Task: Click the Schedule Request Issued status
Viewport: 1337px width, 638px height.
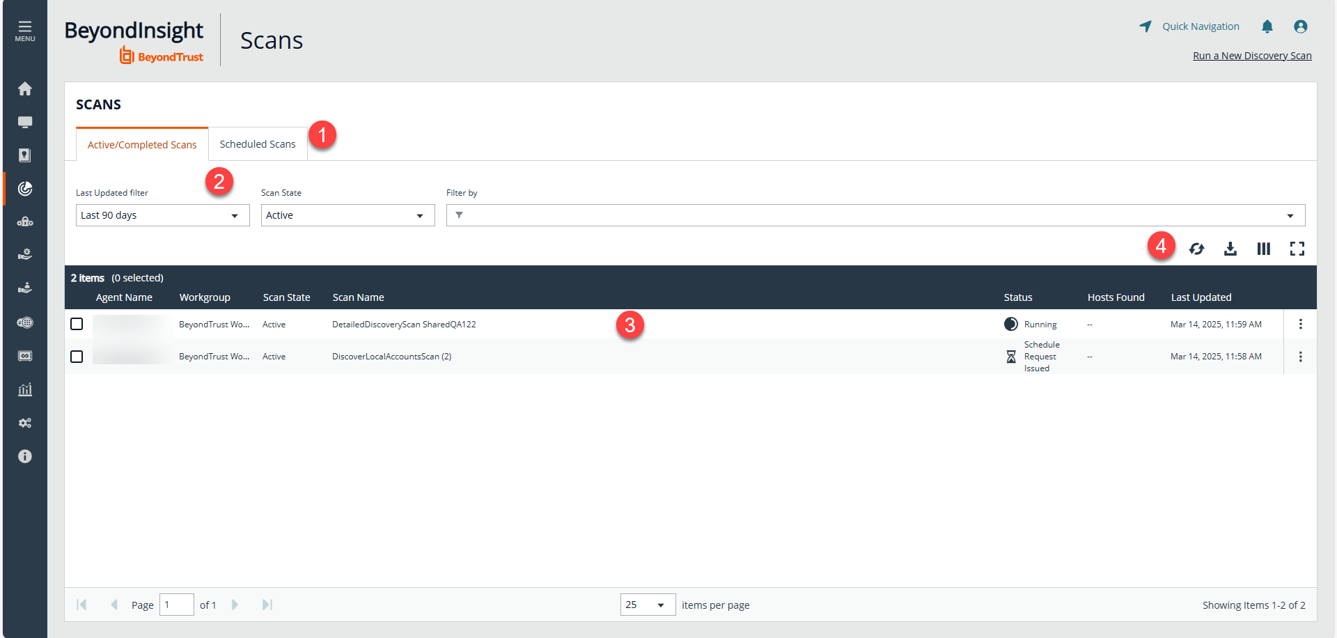Action: click(1042, 357)
